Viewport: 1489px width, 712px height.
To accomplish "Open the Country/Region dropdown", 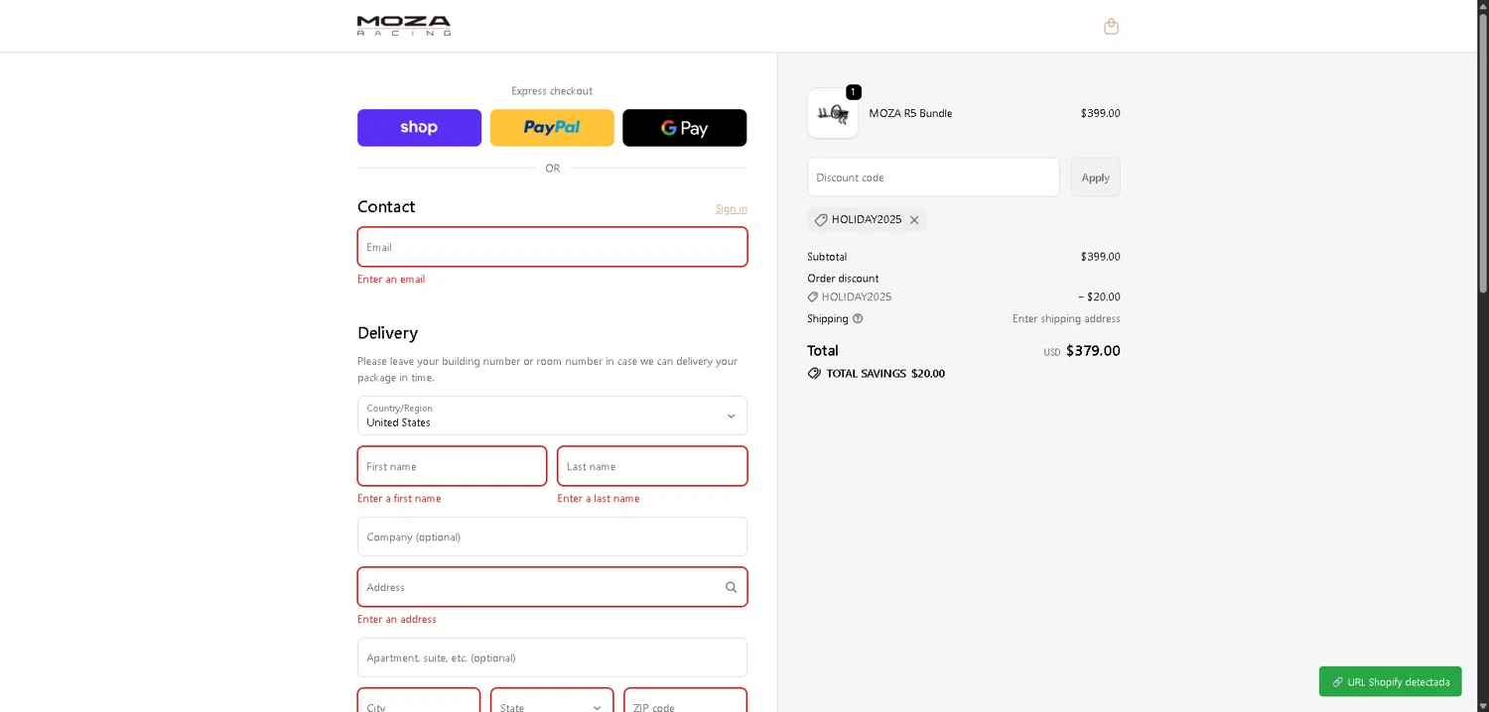I will [x=552, y=415].
